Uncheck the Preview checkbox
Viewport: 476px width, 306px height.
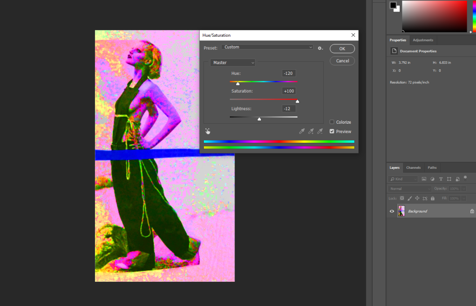click(x=332, y=132)
